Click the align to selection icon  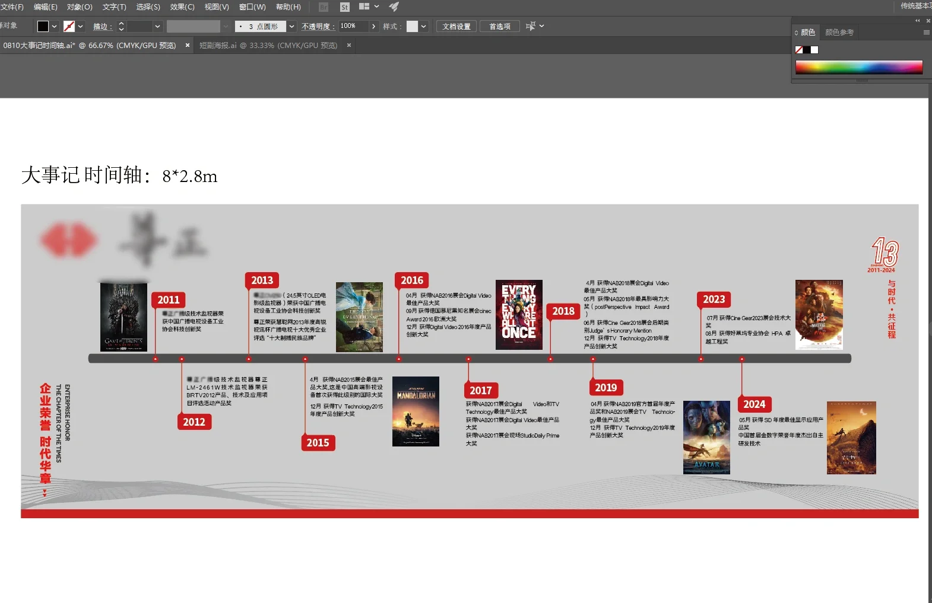[531, 26]
